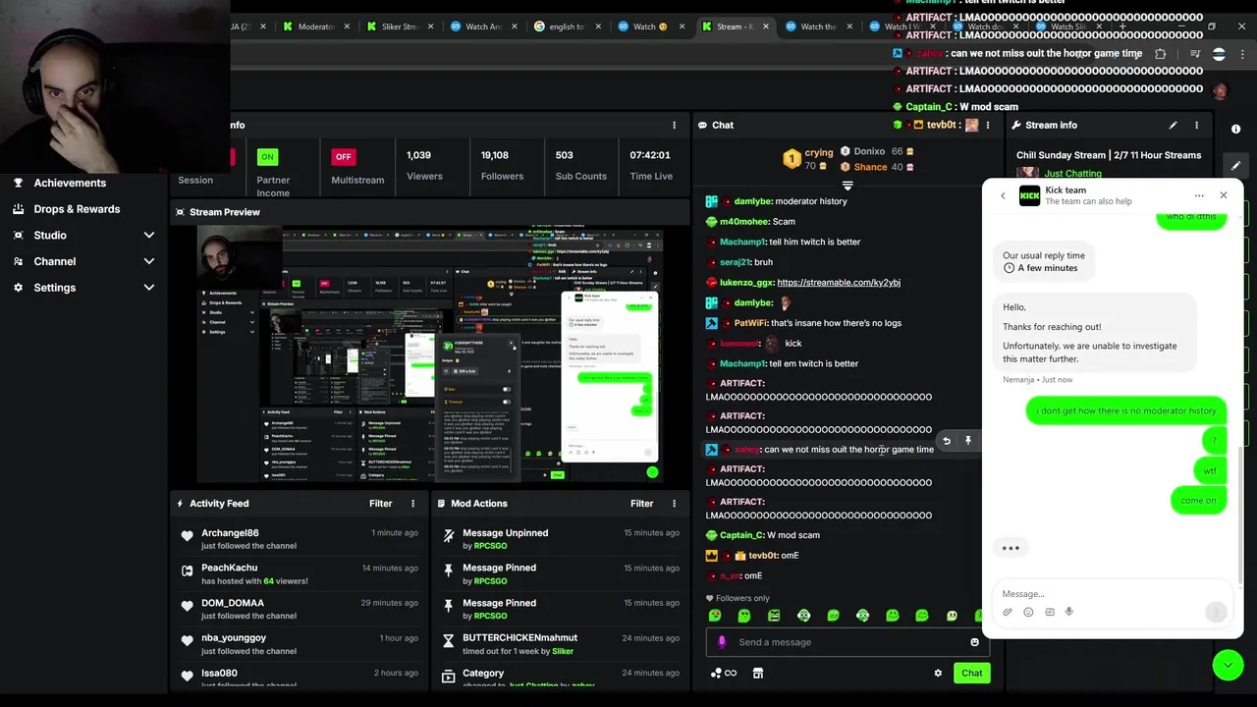Open the streamable.com link in chat
Viewport: 1257px width, 707px height.
[x=839, y=283]
